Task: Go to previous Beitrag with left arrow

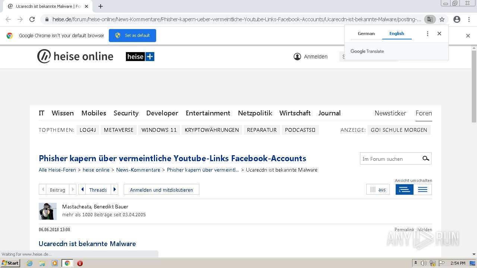Action: click(x=43, y=189)
